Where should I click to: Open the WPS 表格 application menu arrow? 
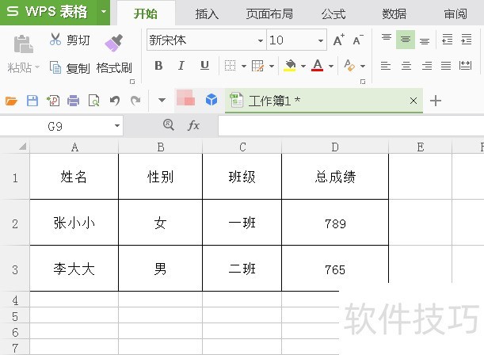click(x=104, y=12)
